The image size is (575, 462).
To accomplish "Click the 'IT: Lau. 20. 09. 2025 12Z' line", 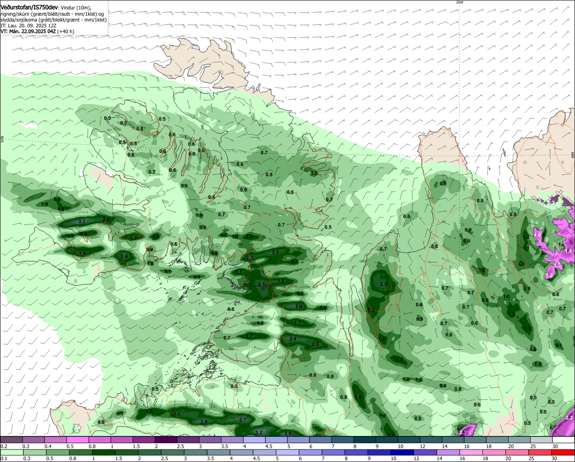I will 28,26.
